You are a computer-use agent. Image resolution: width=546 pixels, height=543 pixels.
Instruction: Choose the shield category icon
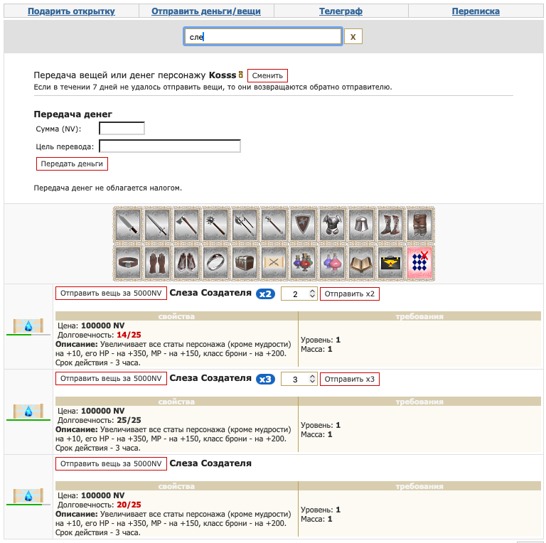coord(304,225)
